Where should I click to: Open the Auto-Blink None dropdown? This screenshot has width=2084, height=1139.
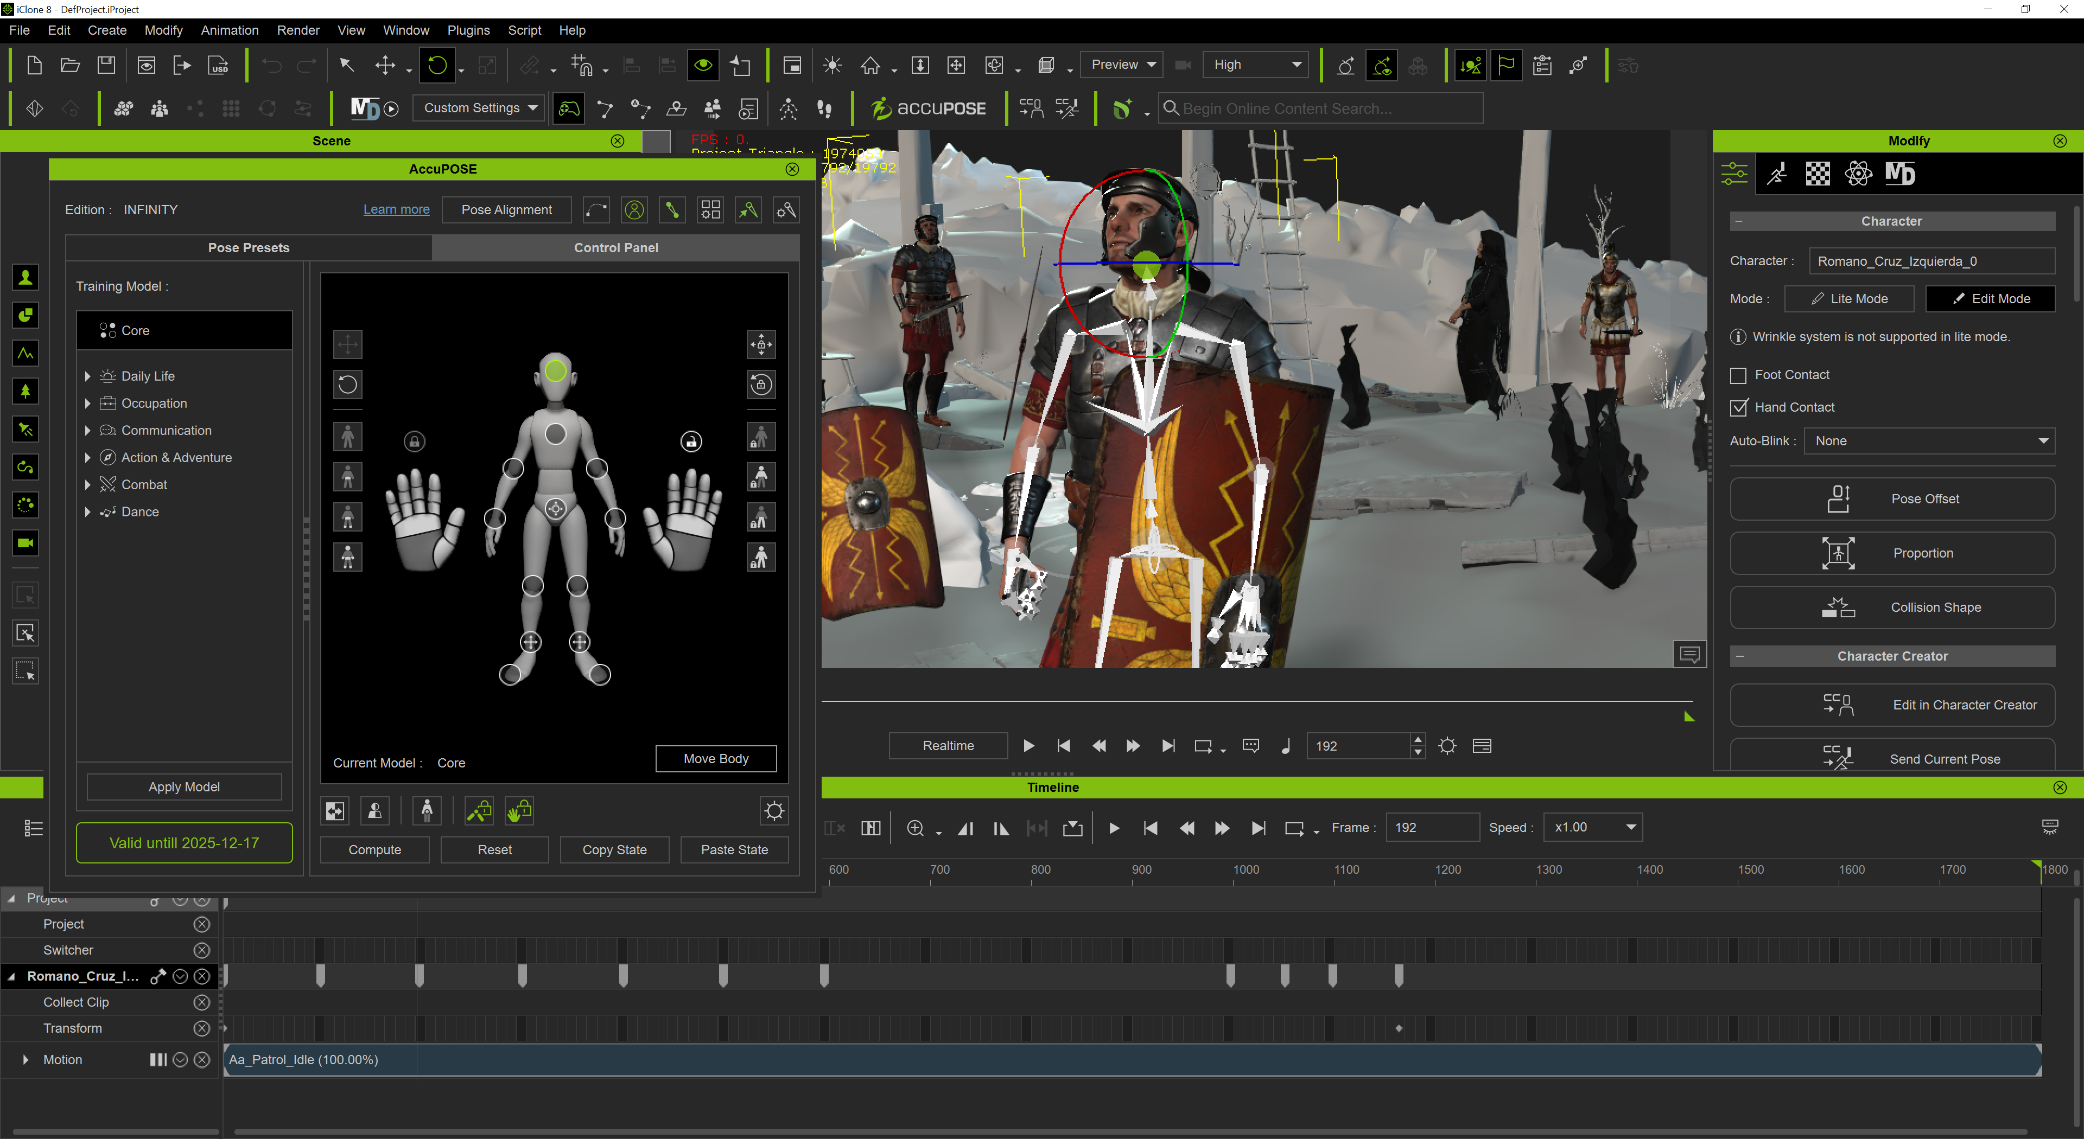[x=1929, y=441]
